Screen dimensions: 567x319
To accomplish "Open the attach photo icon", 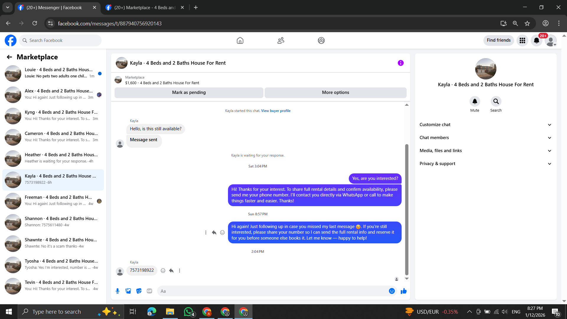I will pyautogui.click(x=128, y=291).
